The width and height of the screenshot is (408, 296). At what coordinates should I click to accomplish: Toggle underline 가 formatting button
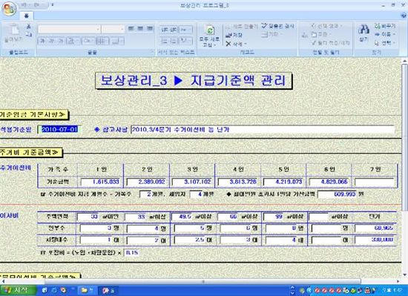tap(61, 41)
